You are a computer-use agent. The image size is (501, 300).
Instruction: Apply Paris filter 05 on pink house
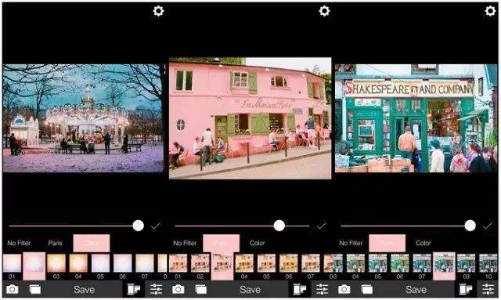(266, 266)
